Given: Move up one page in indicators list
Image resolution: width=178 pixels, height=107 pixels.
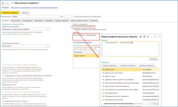Looking at the screenshot, I should coord(152,104).
